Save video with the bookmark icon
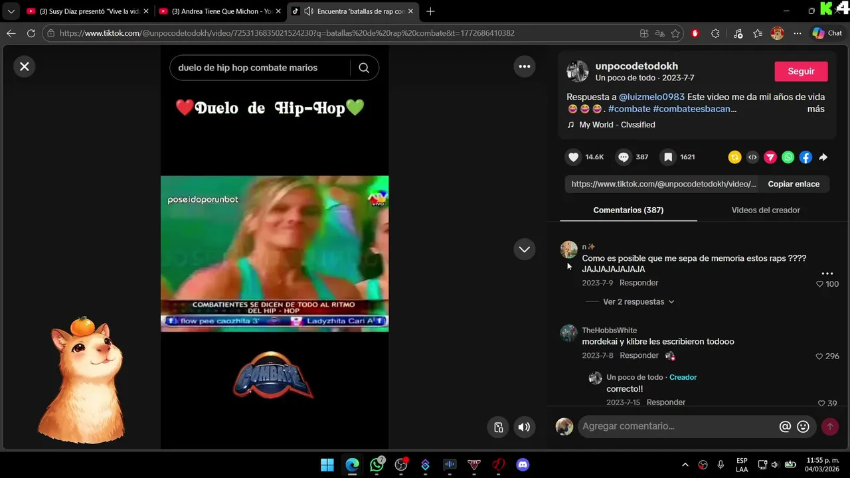Viewport: 850px width, 478px height. [669, 157]
